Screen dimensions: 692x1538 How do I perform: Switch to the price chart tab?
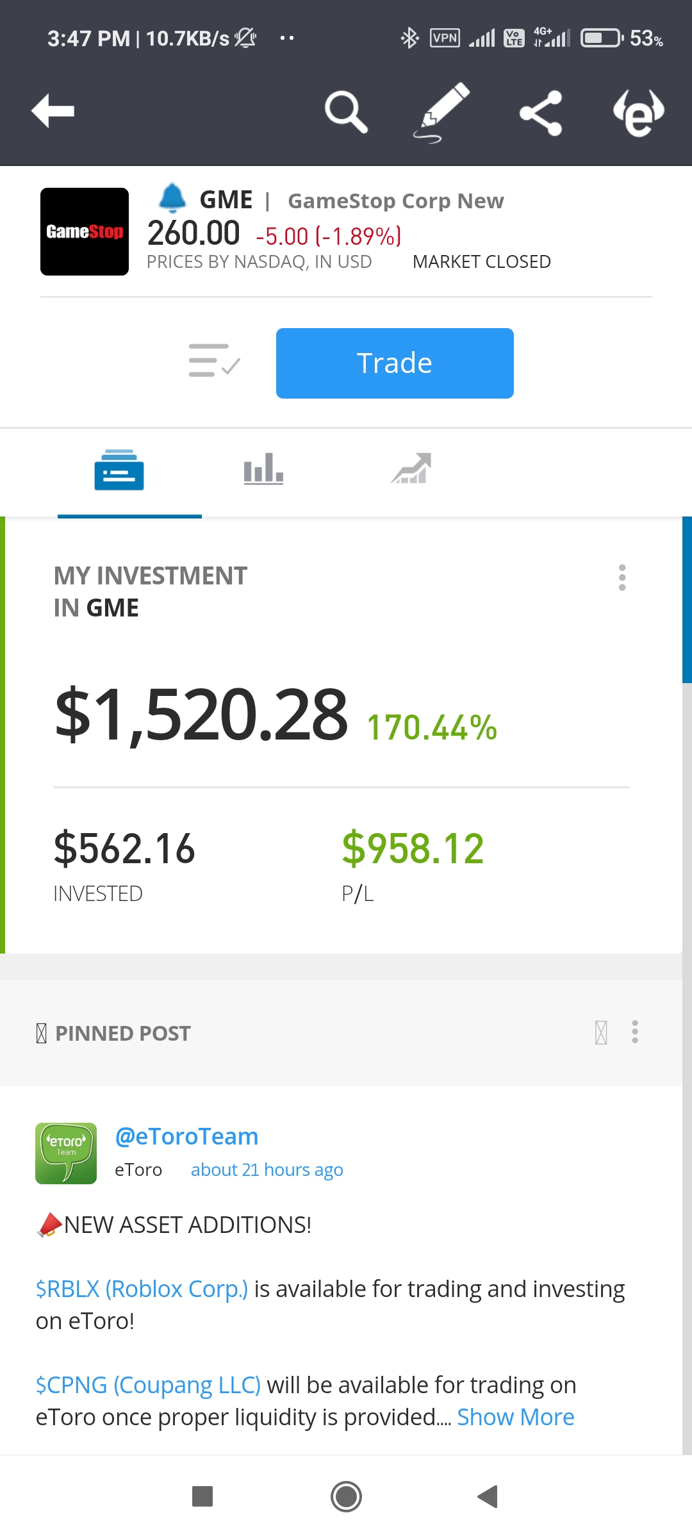(x=411, y=468)
